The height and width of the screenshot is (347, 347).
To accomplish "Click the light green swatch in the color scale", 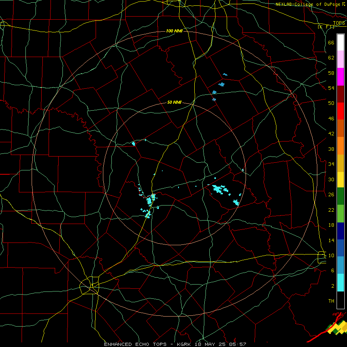I will (340, 214).
